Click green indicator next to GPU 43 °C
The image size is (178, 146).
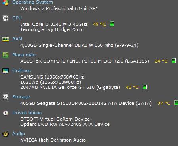click(x=145, y=87)
